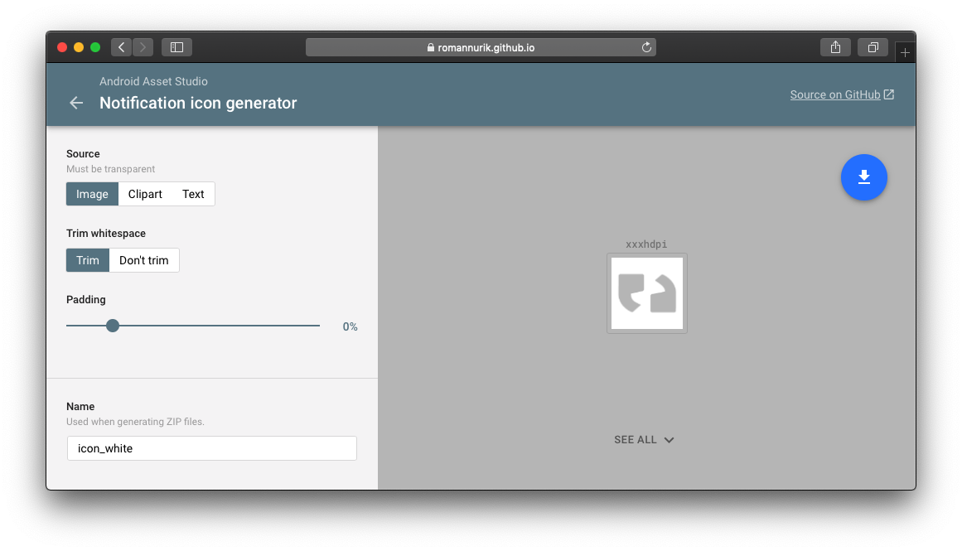Expand the SEE ALL density list
This screenshot has width=962, height=551.
pyautogui.click(x=635, y=439)
